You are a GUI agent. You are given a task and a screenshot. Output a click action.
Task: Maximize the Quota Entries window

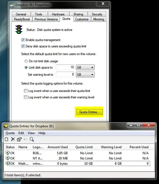click(x=138, y=125)
